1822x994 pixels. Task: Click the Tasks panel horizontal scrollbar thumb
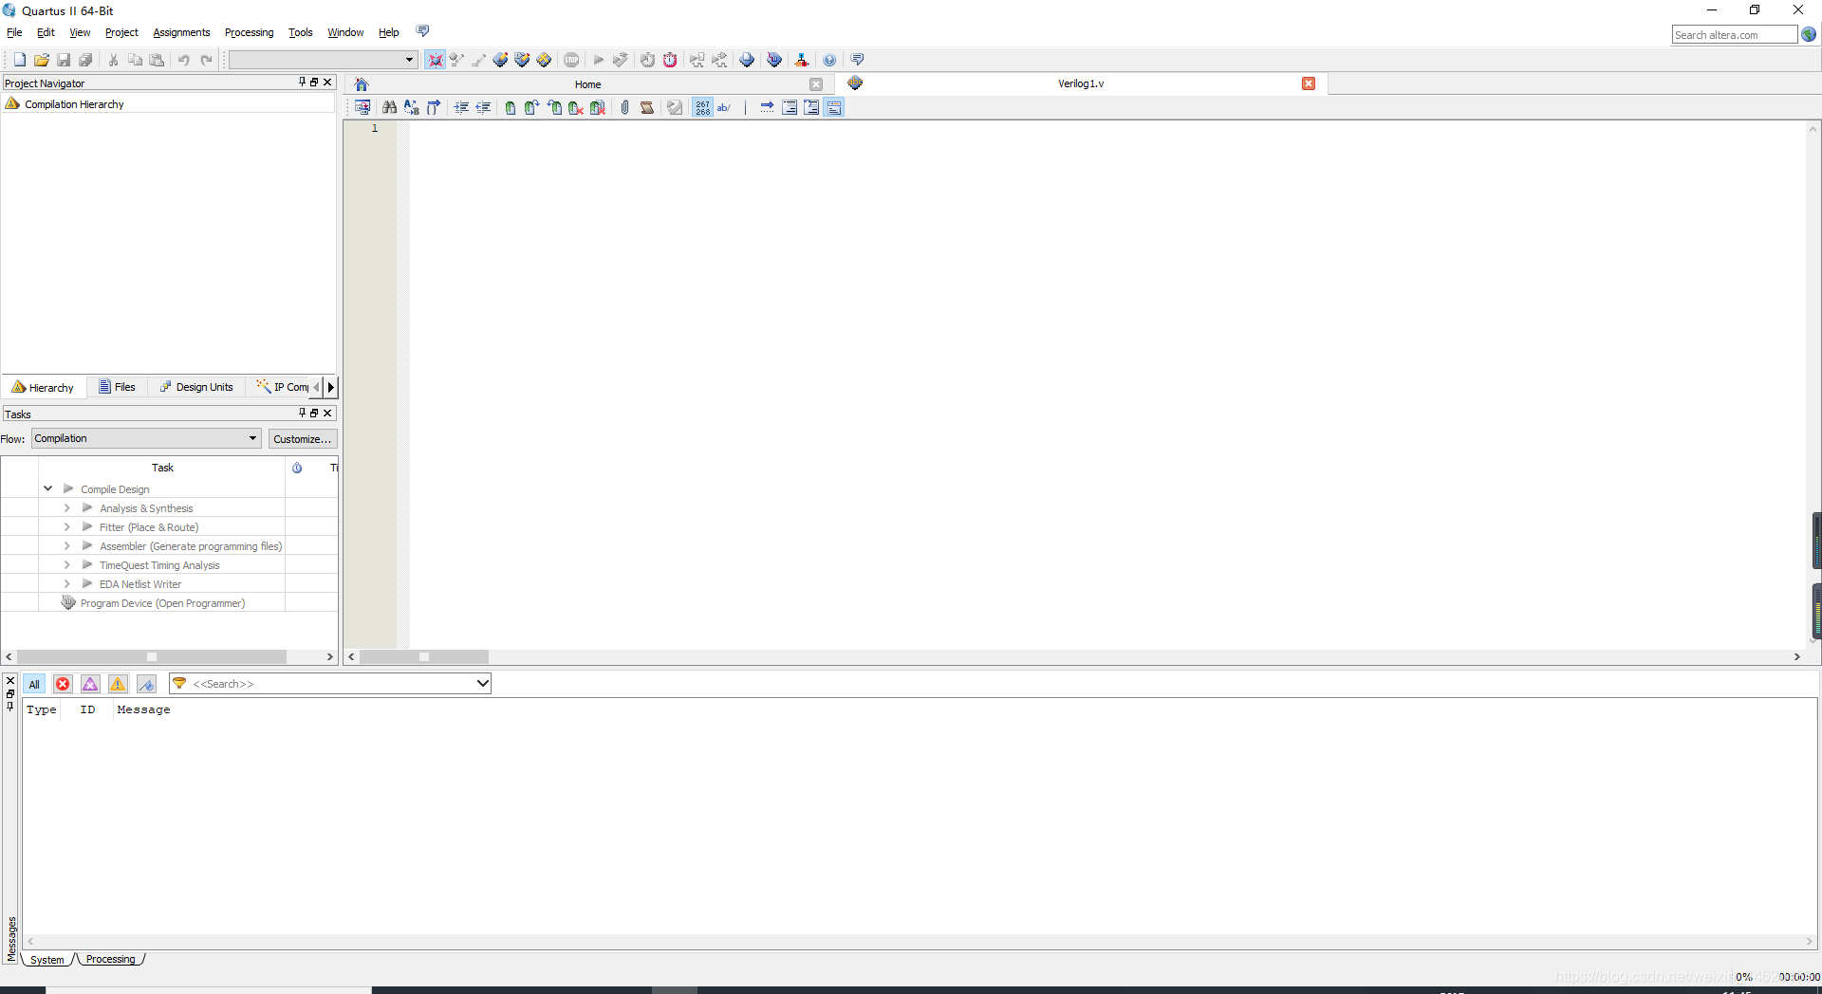tap(152, 656)
